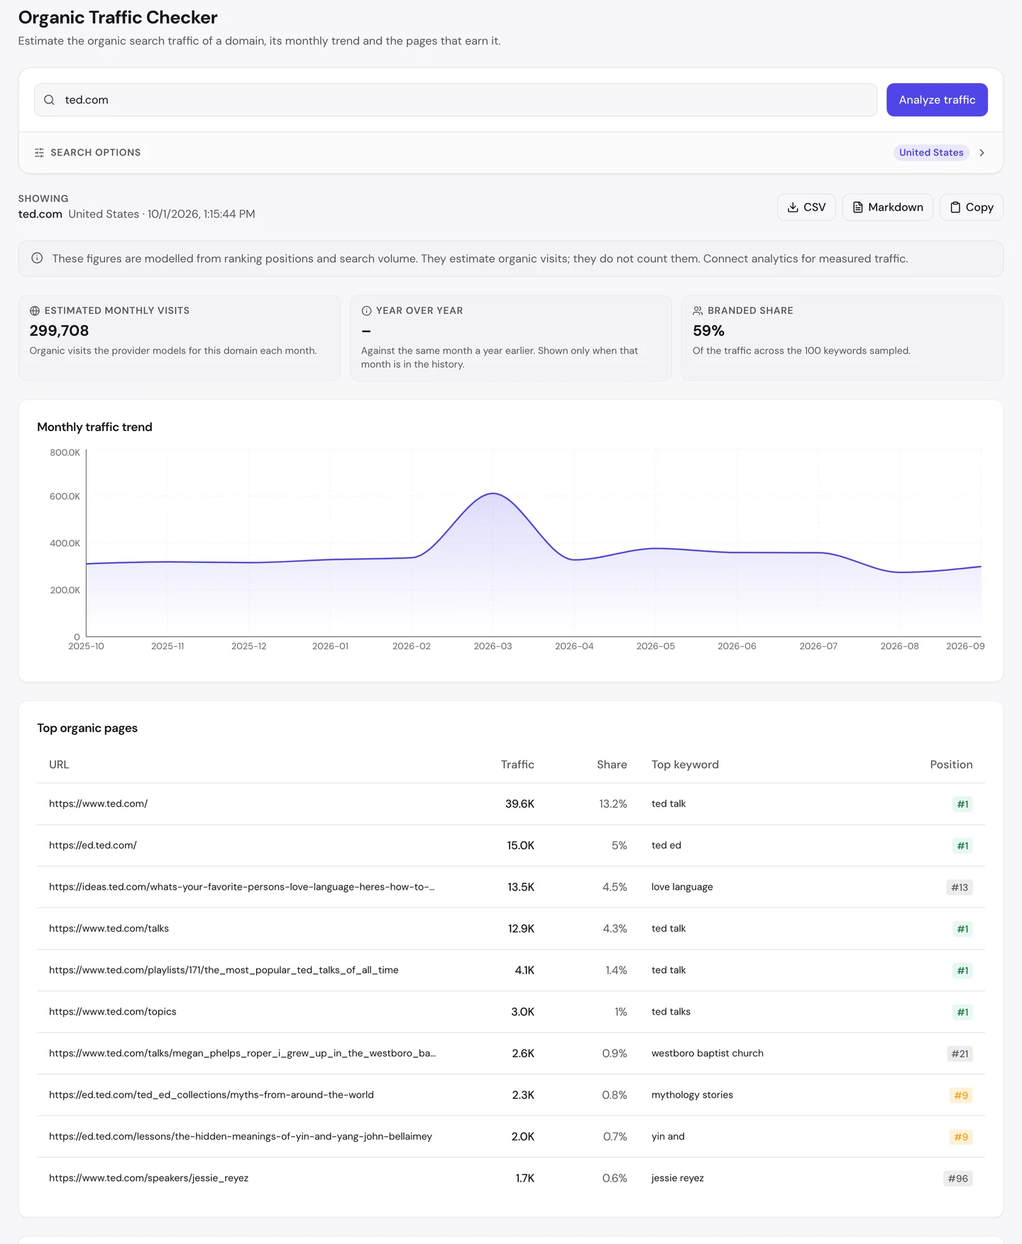Download the report as CSV

[x=806, y=207]
